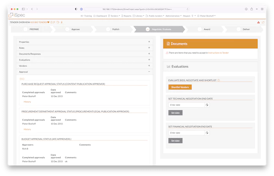The width and height of the screenshot is (274, 176).
Task: Click the BUDGET APPROVAL STATUS heading
Action: 46,139
